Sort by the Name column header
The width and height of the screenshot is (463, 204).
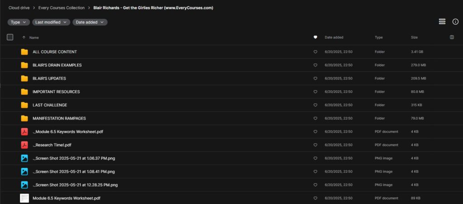34,37
